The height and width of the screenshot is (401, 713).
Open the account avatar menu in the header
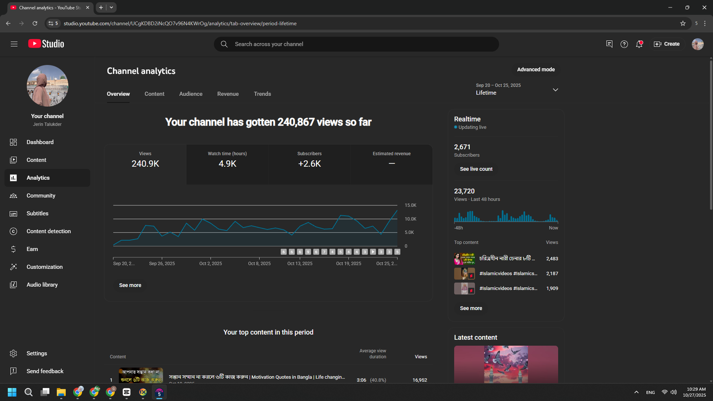coord(697,44)
